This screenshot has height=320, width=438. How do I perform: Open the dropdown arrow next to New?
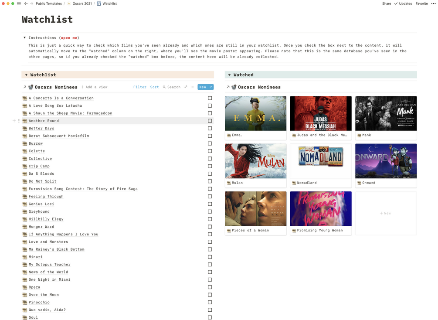point(211,87)
